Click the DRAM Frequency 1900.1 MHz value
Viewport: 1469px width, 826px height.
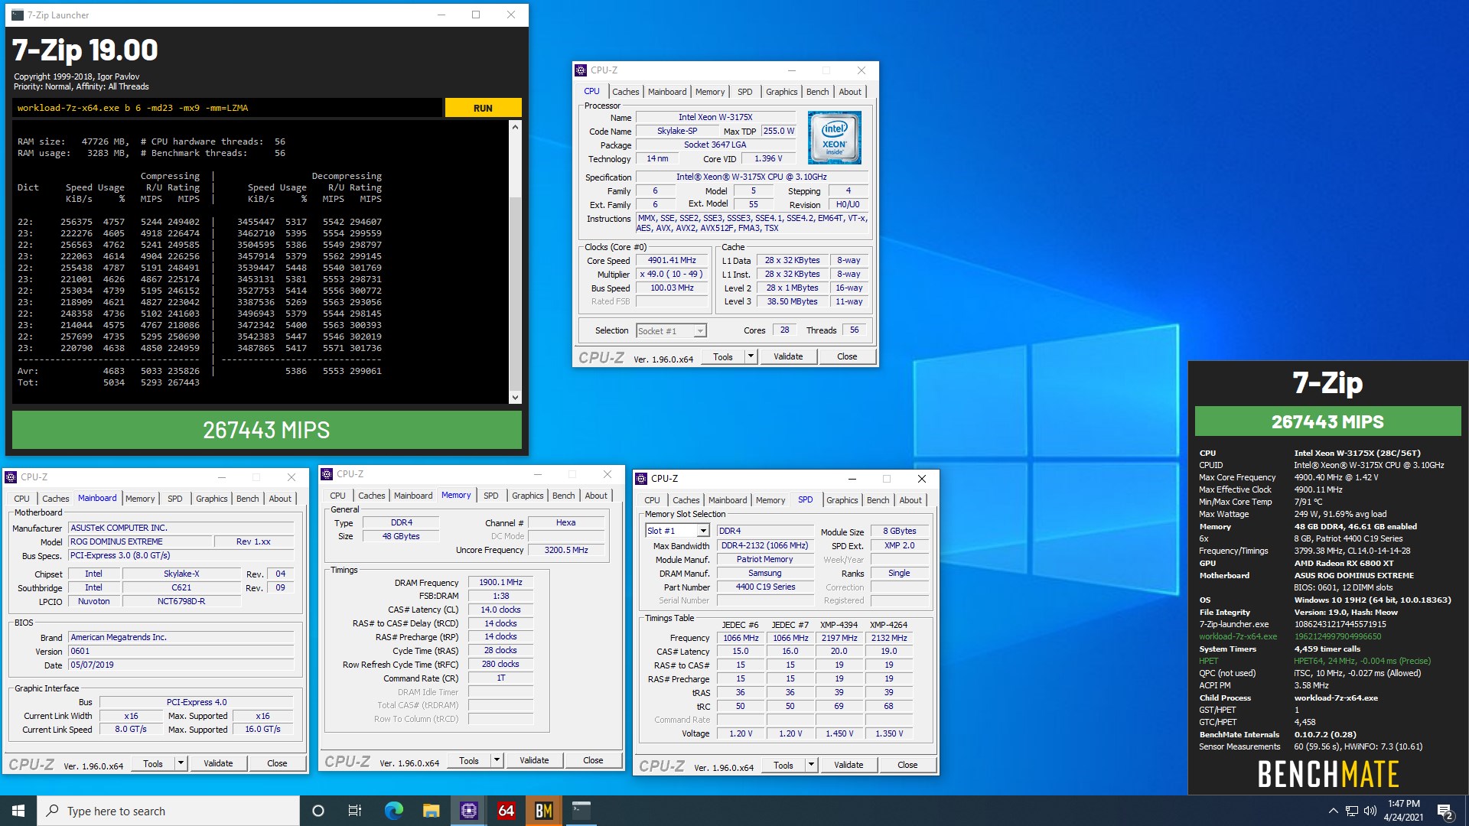[500, 583]
